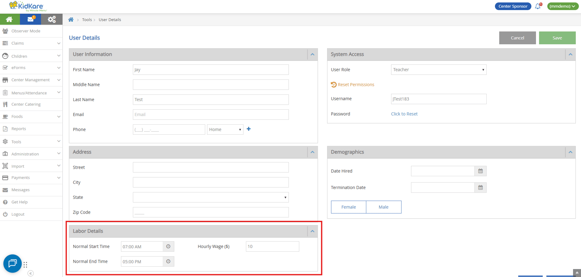Collapse the sidebar with the double-arrow icon

pos(31,274)
